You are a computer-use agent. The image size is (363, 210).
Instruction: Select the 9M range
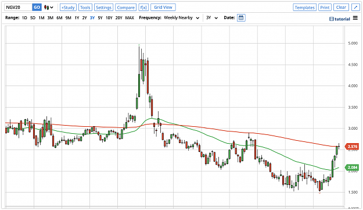pyautogui.click(x=69, y=18)
